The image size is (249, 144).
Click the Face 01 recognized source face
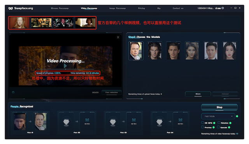tap(19, 121)
